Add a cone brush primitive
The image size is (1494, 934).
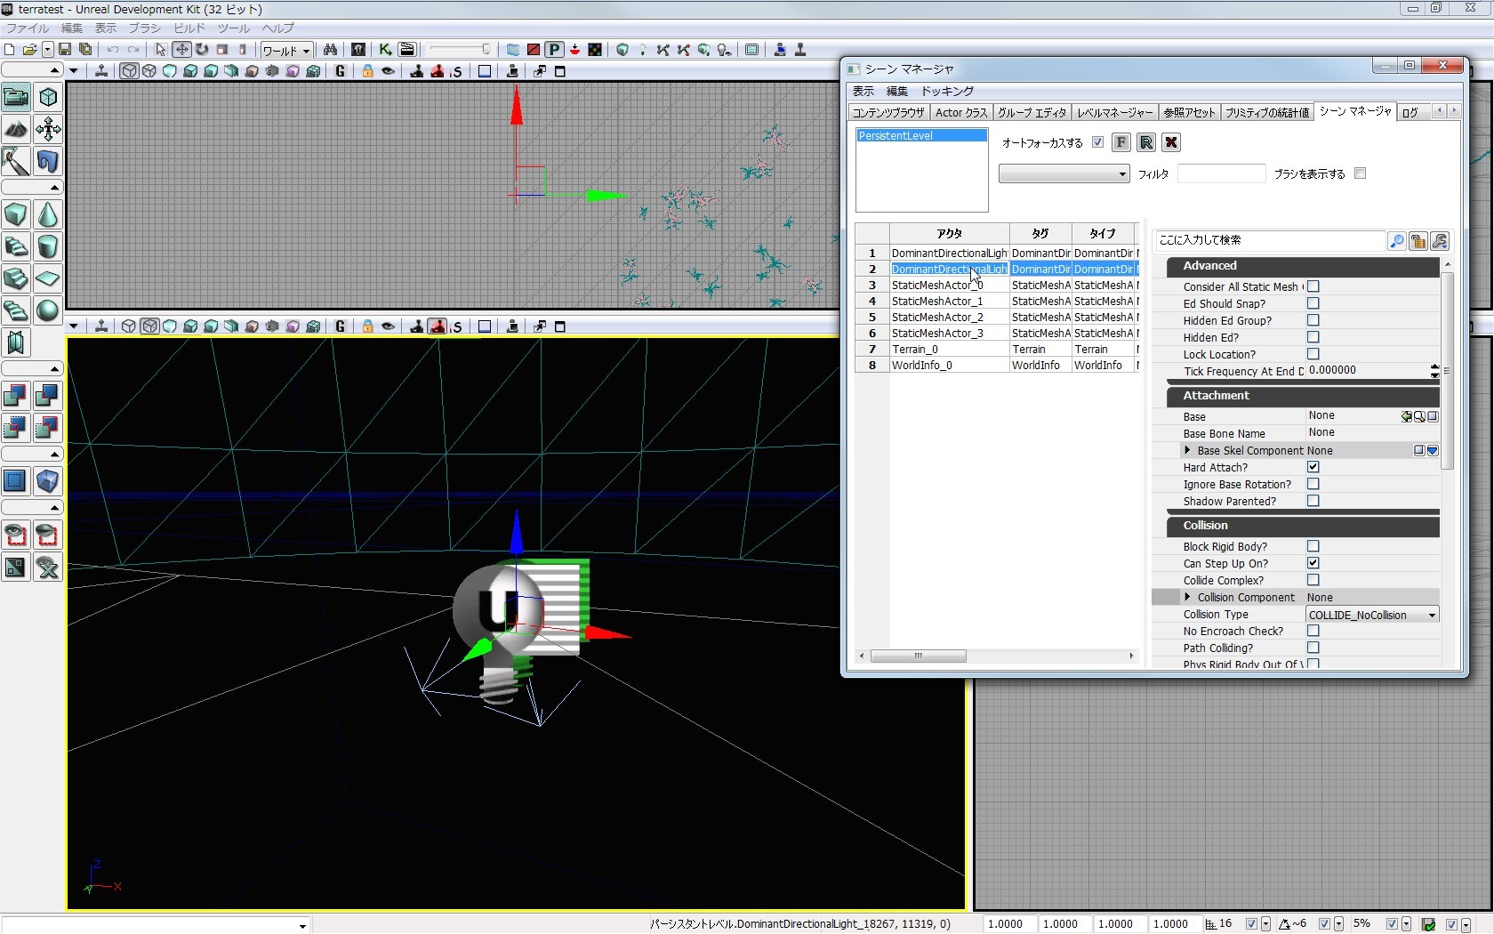click(48, 214)
